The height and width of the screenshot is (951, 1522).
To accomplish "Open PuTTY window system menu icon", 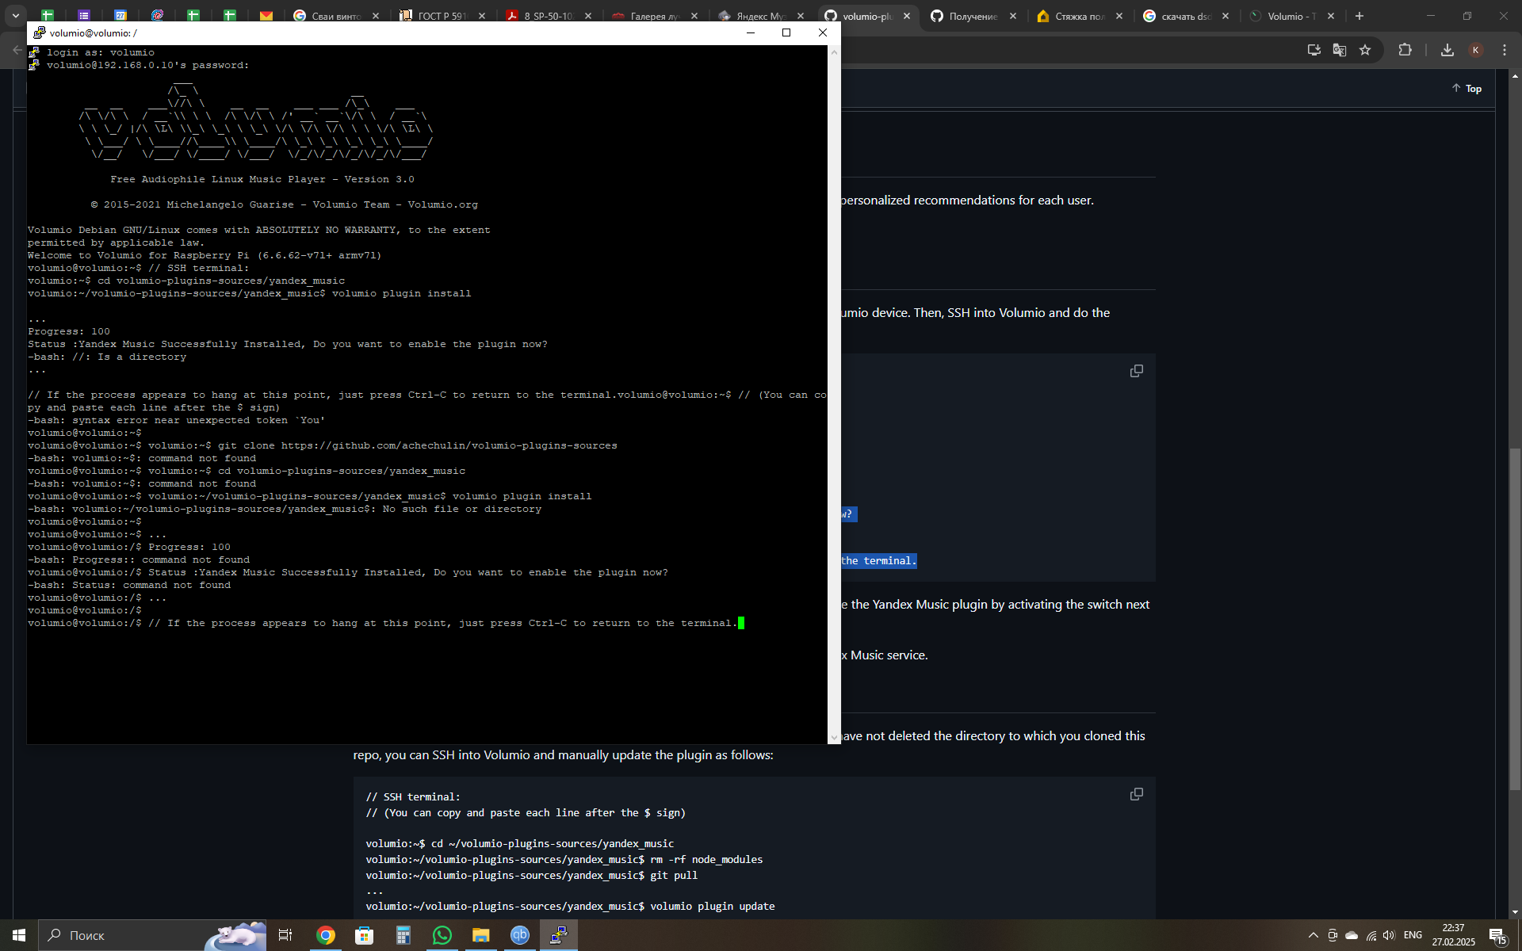I will [39, 32].
